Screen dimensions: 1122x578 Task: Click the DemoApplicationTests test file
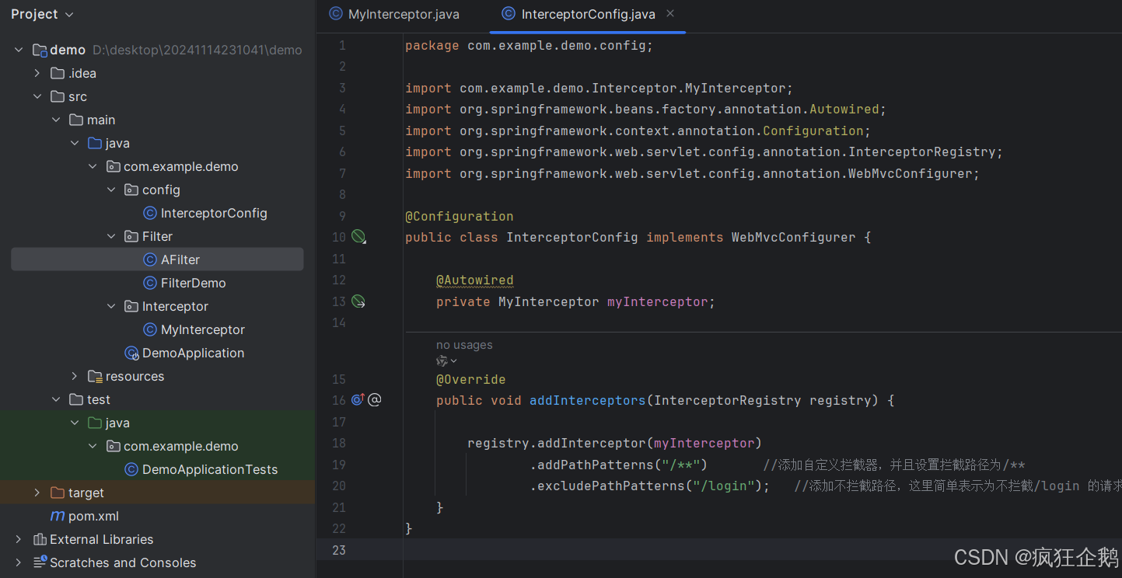pos(201,469)
